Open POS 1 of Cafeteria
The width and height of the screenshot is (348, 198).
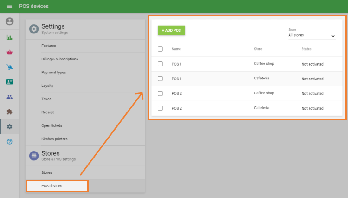pos(176,79)
